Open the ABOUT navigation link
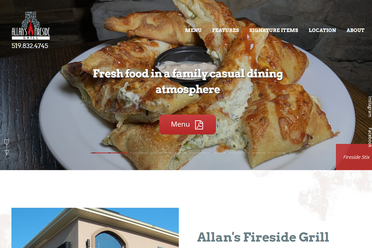The height and width of the screenshot is (248, 372). [355, 30]
